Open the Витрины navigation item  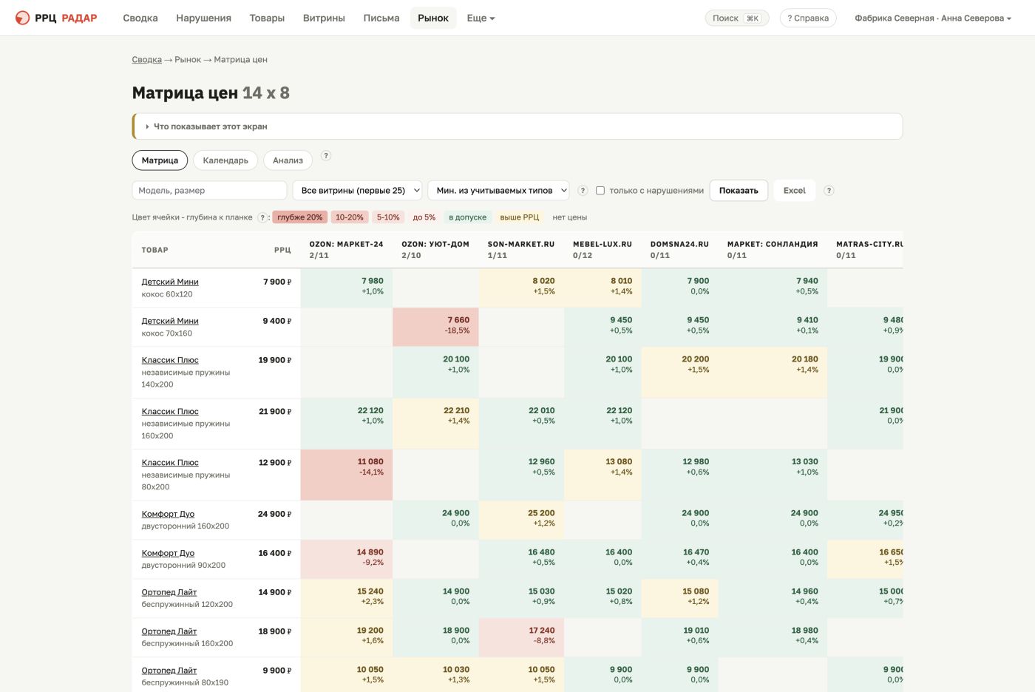324,18
